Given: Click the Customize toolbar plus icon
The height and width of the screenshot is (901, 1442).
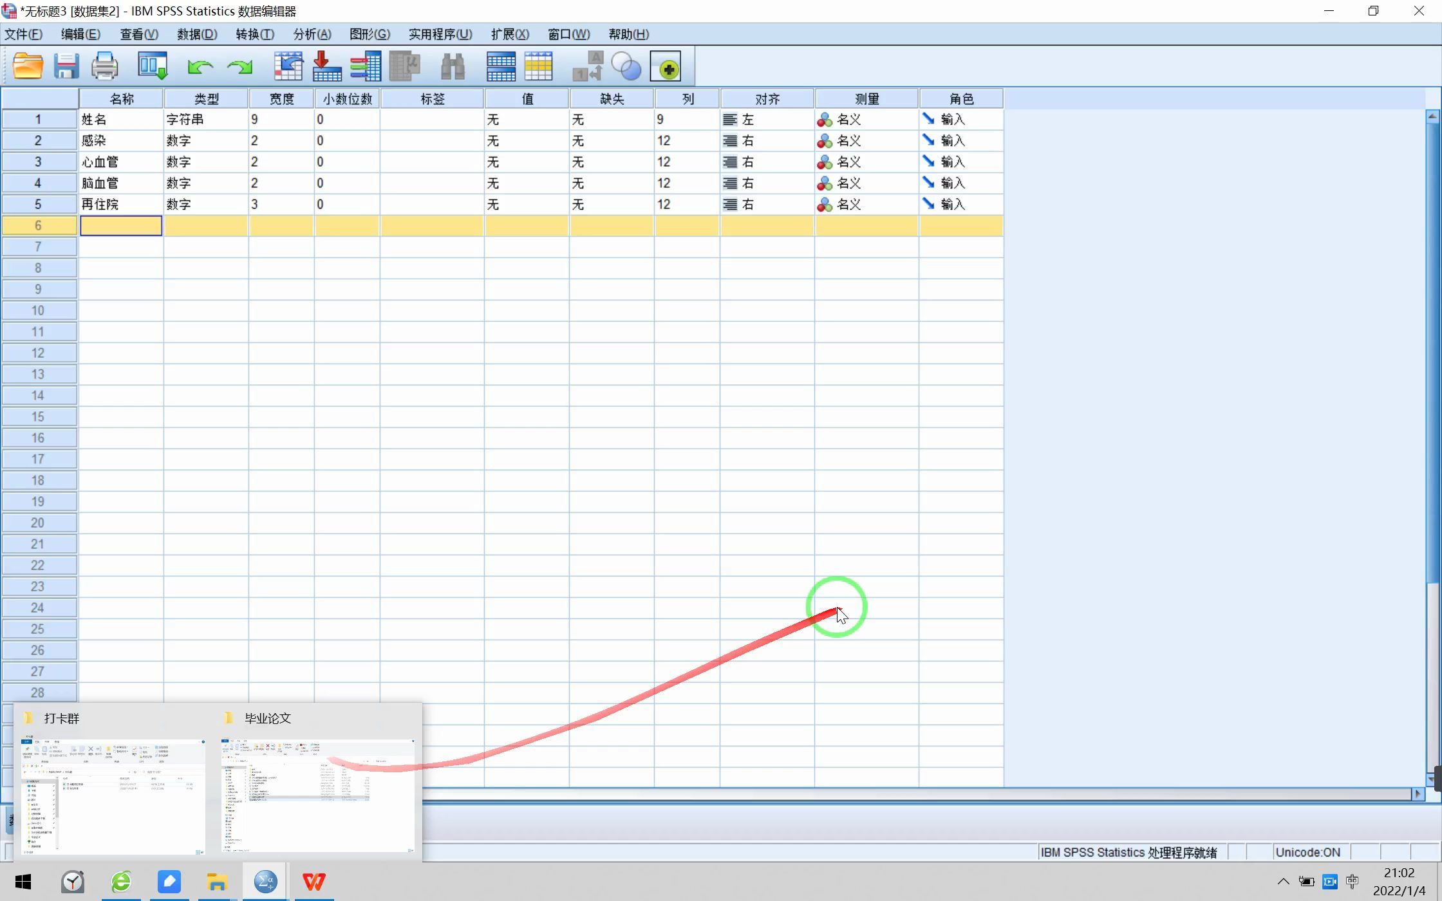Looking at the screenshot, I should click(666, 66).
